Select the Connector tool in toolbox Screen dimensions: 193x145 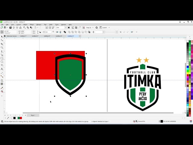2,76
